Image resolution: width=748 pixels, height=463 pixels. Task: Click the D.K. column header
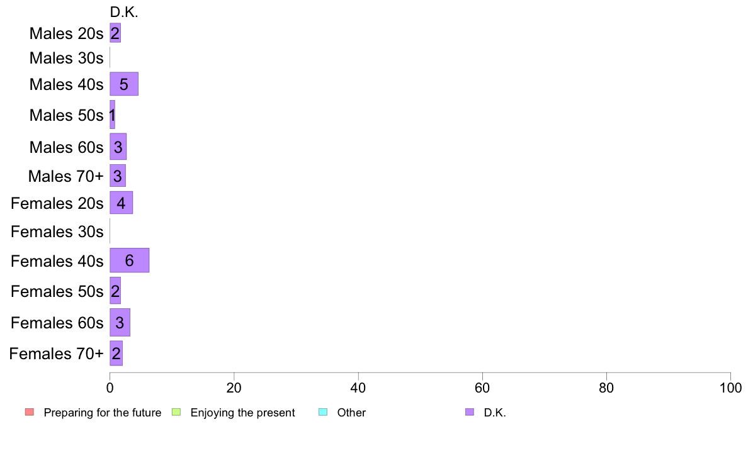tap(124, 13)
